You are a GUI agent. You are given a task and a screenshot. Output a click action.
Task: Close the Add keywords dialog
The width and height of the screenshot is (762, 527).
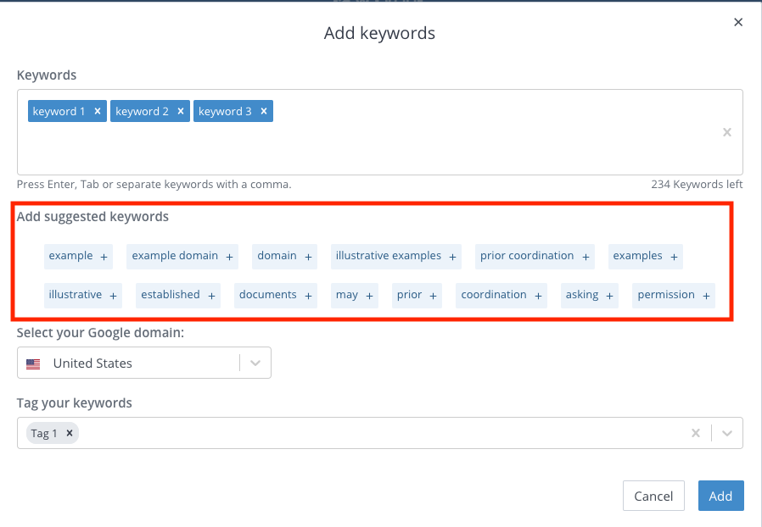(x=737, y=22)
